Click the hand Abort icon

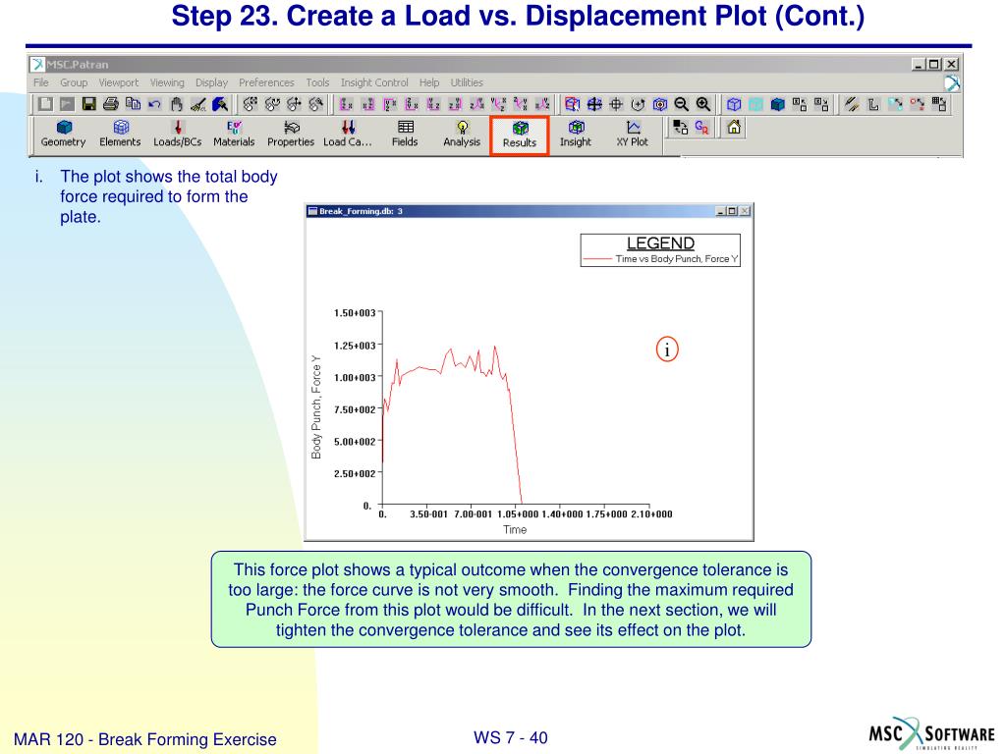[177, 103]
